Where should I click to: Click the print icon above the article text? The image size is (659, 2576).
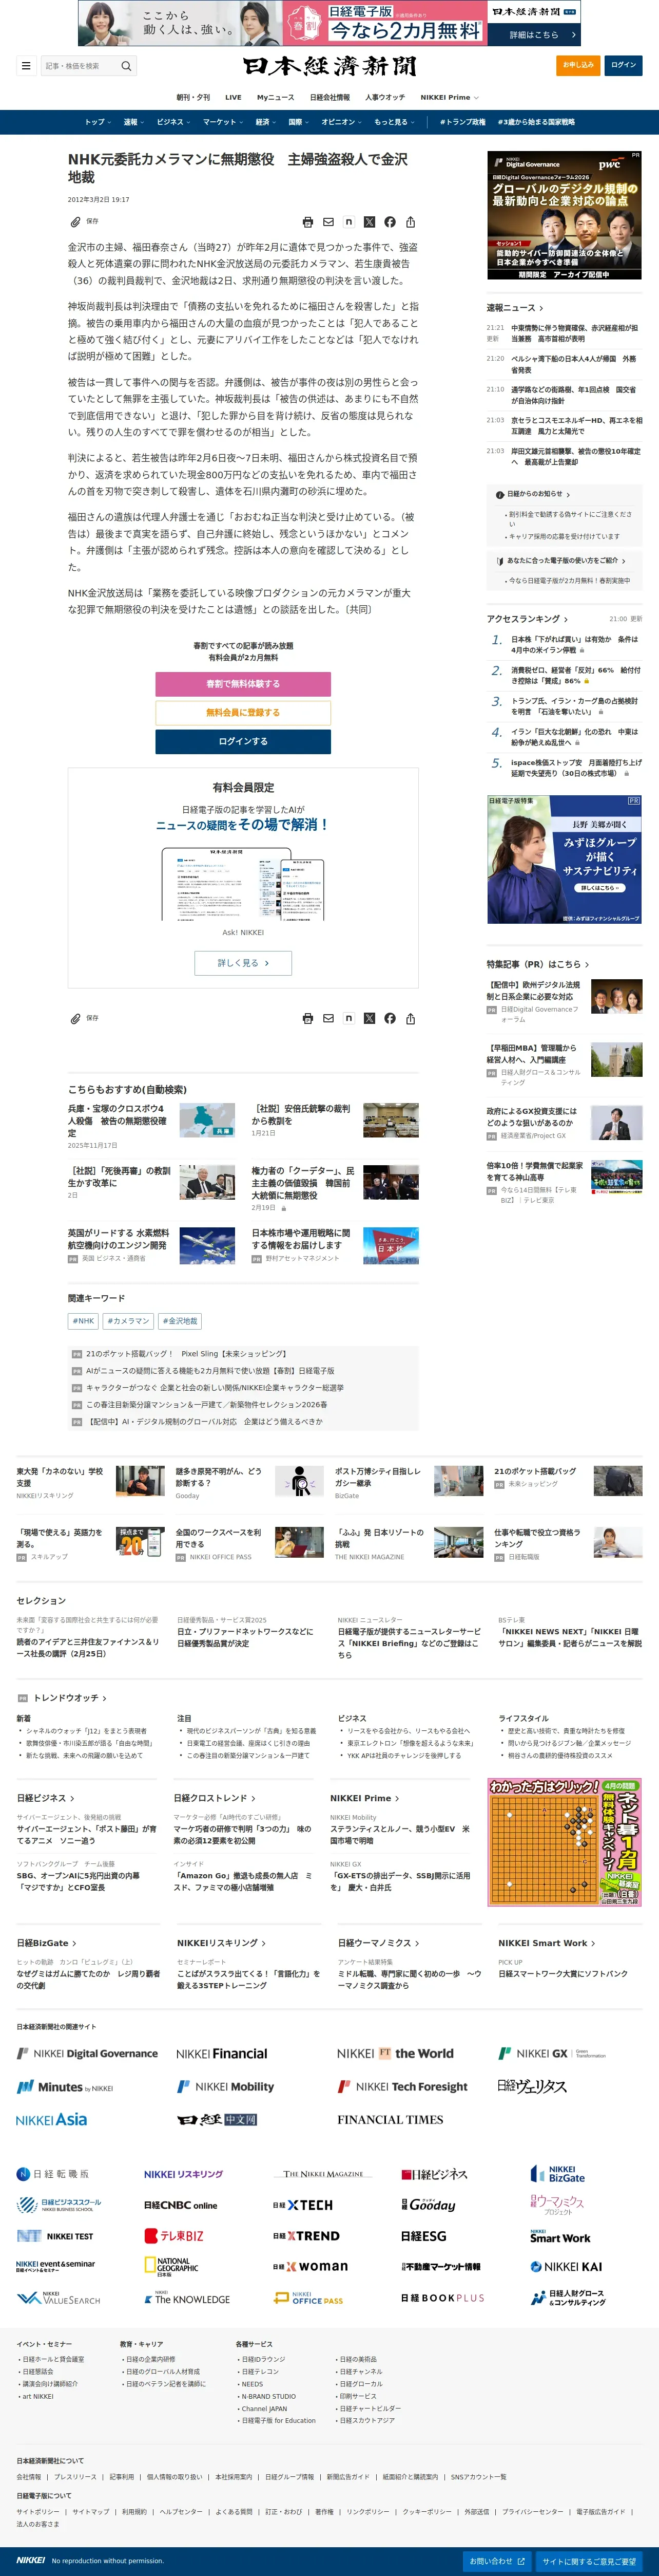pyautogui.click(x=307, y=222)
